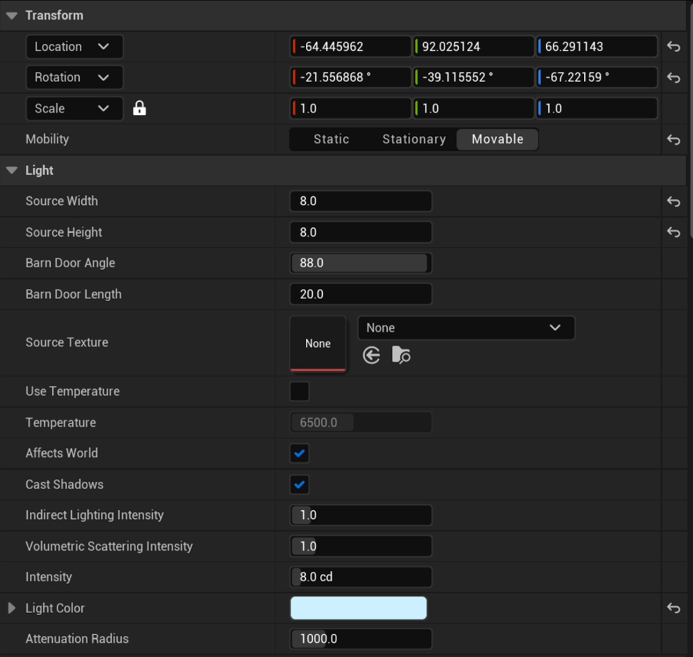Edit the Source Height value
This screenshot has height=657, width=693.
(x=361, y=232)
